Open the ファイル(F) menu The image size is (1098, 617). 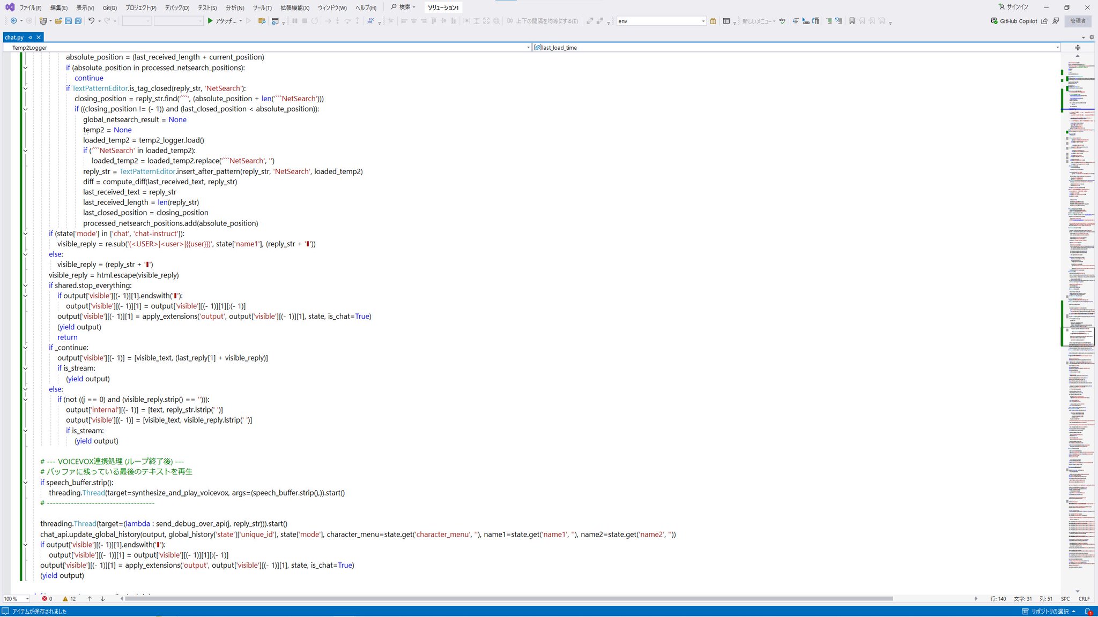pyautogui.click(x=30, y=7)
